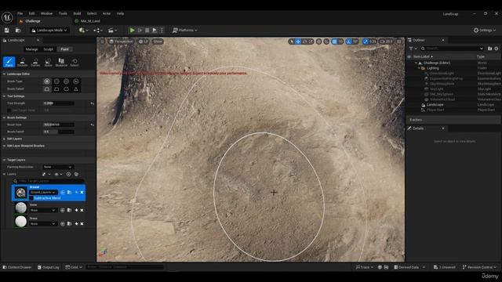Collapse the Lighting folder in Outliner
502x282 pixels.
tap(419, 68)
